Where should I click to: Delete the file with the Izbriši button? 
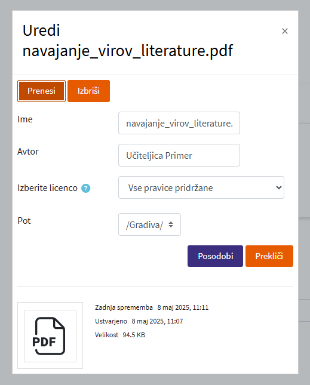click(88, 91)
